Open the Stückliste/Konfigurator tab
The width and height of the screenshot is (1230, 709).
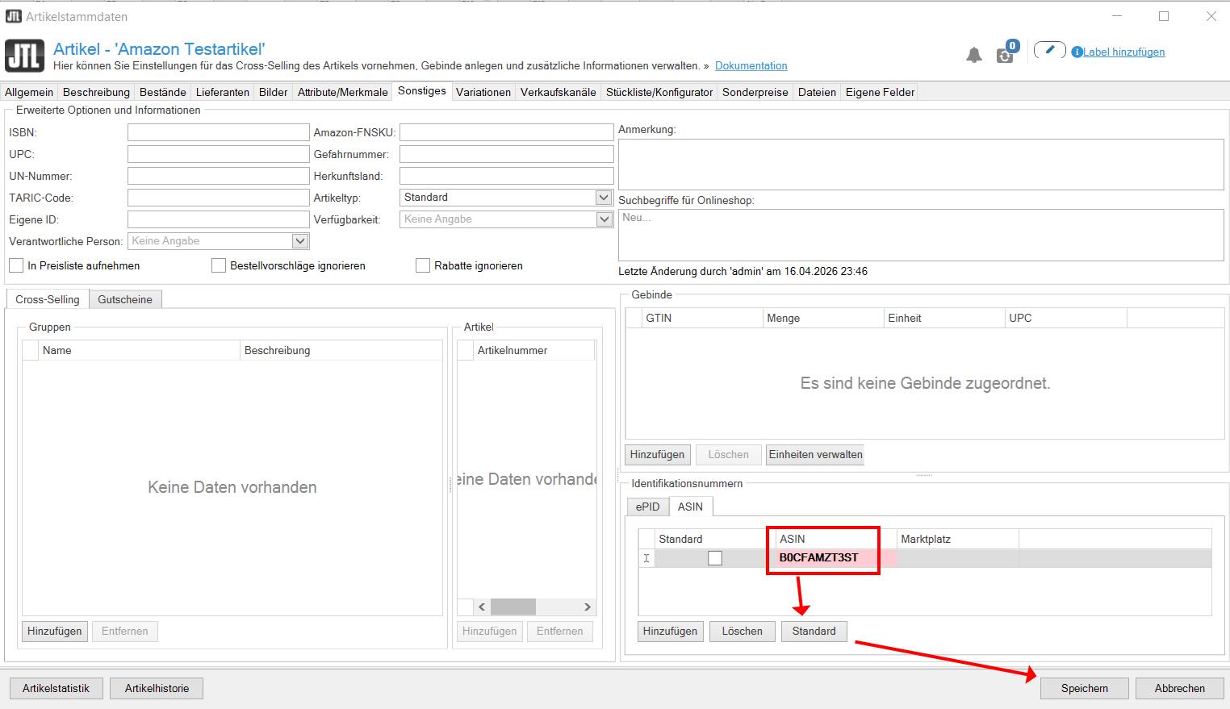(x=659, y=92)
